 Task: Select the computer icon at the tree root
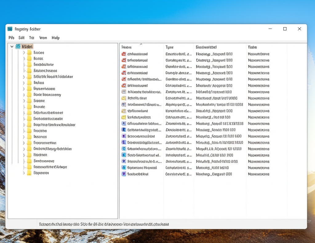tap(18, 46)
